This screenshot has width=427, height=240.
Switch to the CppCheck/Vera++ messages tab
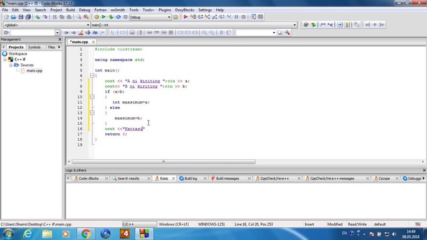coord(332,179)
